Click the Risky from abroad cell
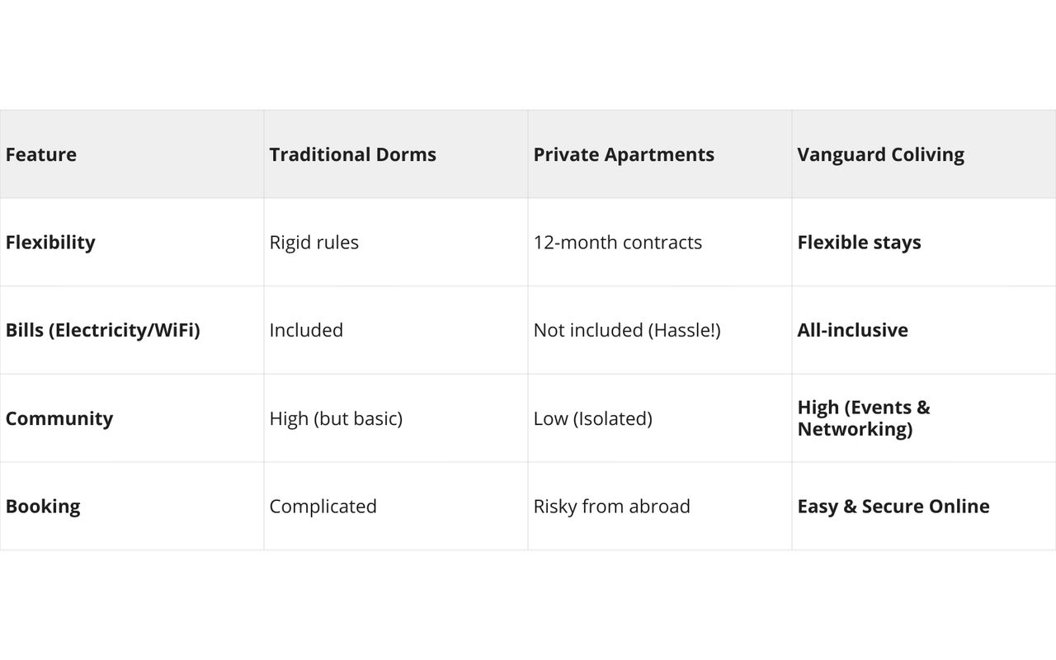This screenshot has width=1056, height=660. click(611, 507)
